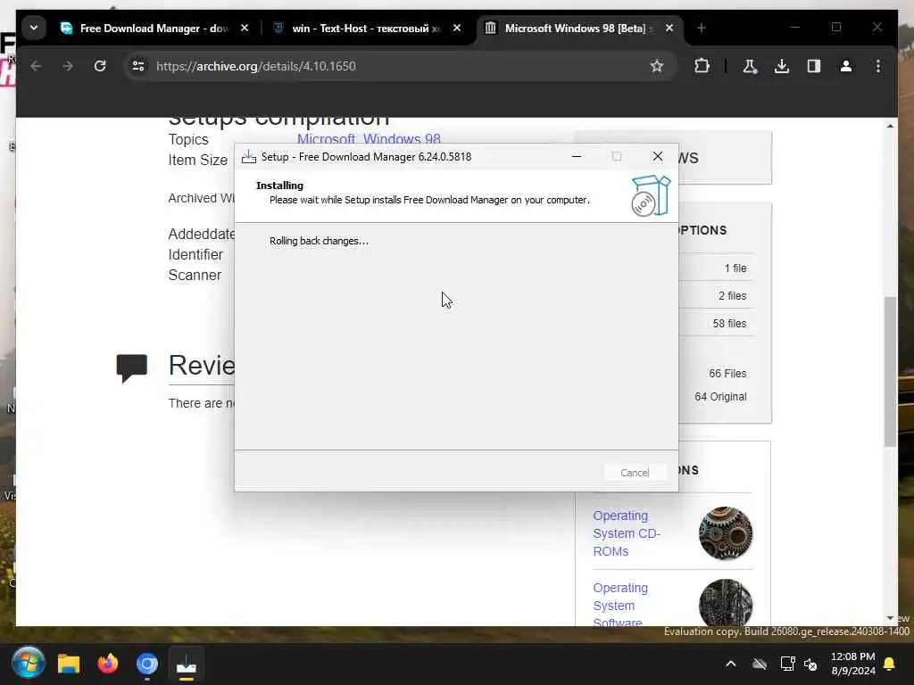Toggle the browser side panel
The width and height of the screenshot is (914, 685).
[814, 66]
